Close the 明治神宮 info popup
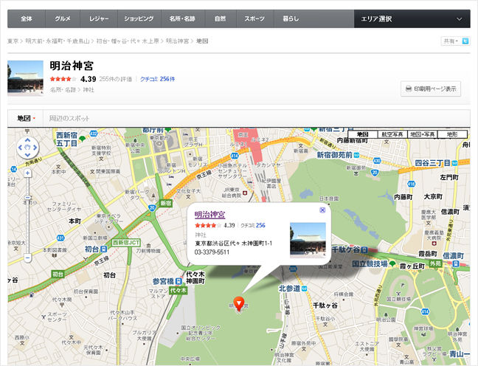The width and height of the screenshot is (478, 366). [x=322, y=210]
